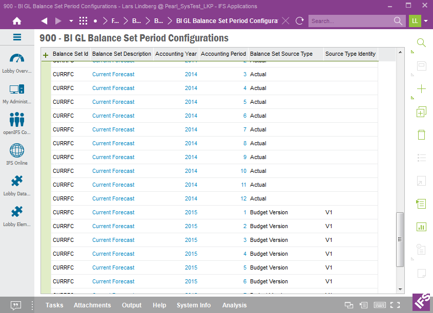Open the application grid menu icon
433x313 pixels.
(83, 21)
